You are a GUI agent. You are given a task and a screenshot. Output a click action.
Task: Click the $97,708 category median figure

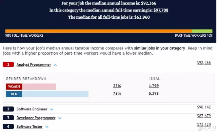coord(161,10)
